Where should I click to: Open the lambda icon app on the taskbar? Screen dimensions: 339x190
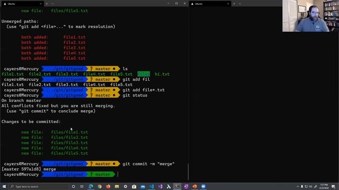168,186
